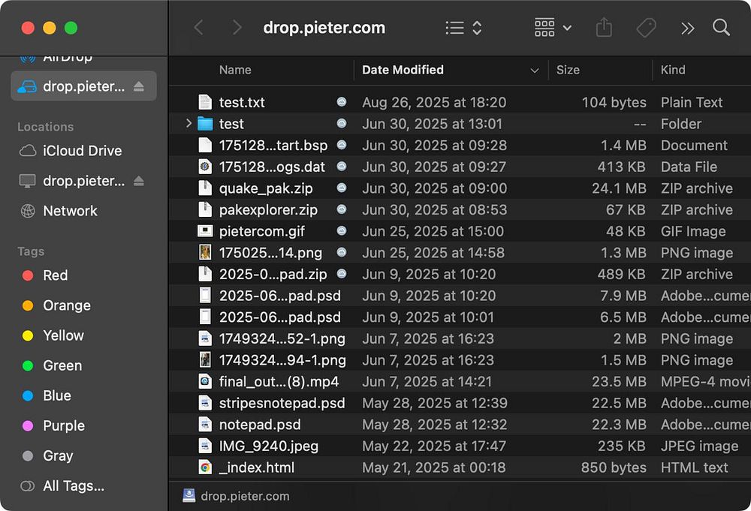Open the Finder search magnifier

coord(721,28)
